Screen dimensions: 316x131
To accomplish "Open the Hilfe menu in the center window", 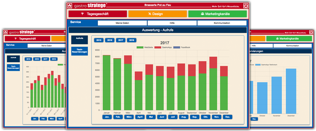I will [172, 23].
